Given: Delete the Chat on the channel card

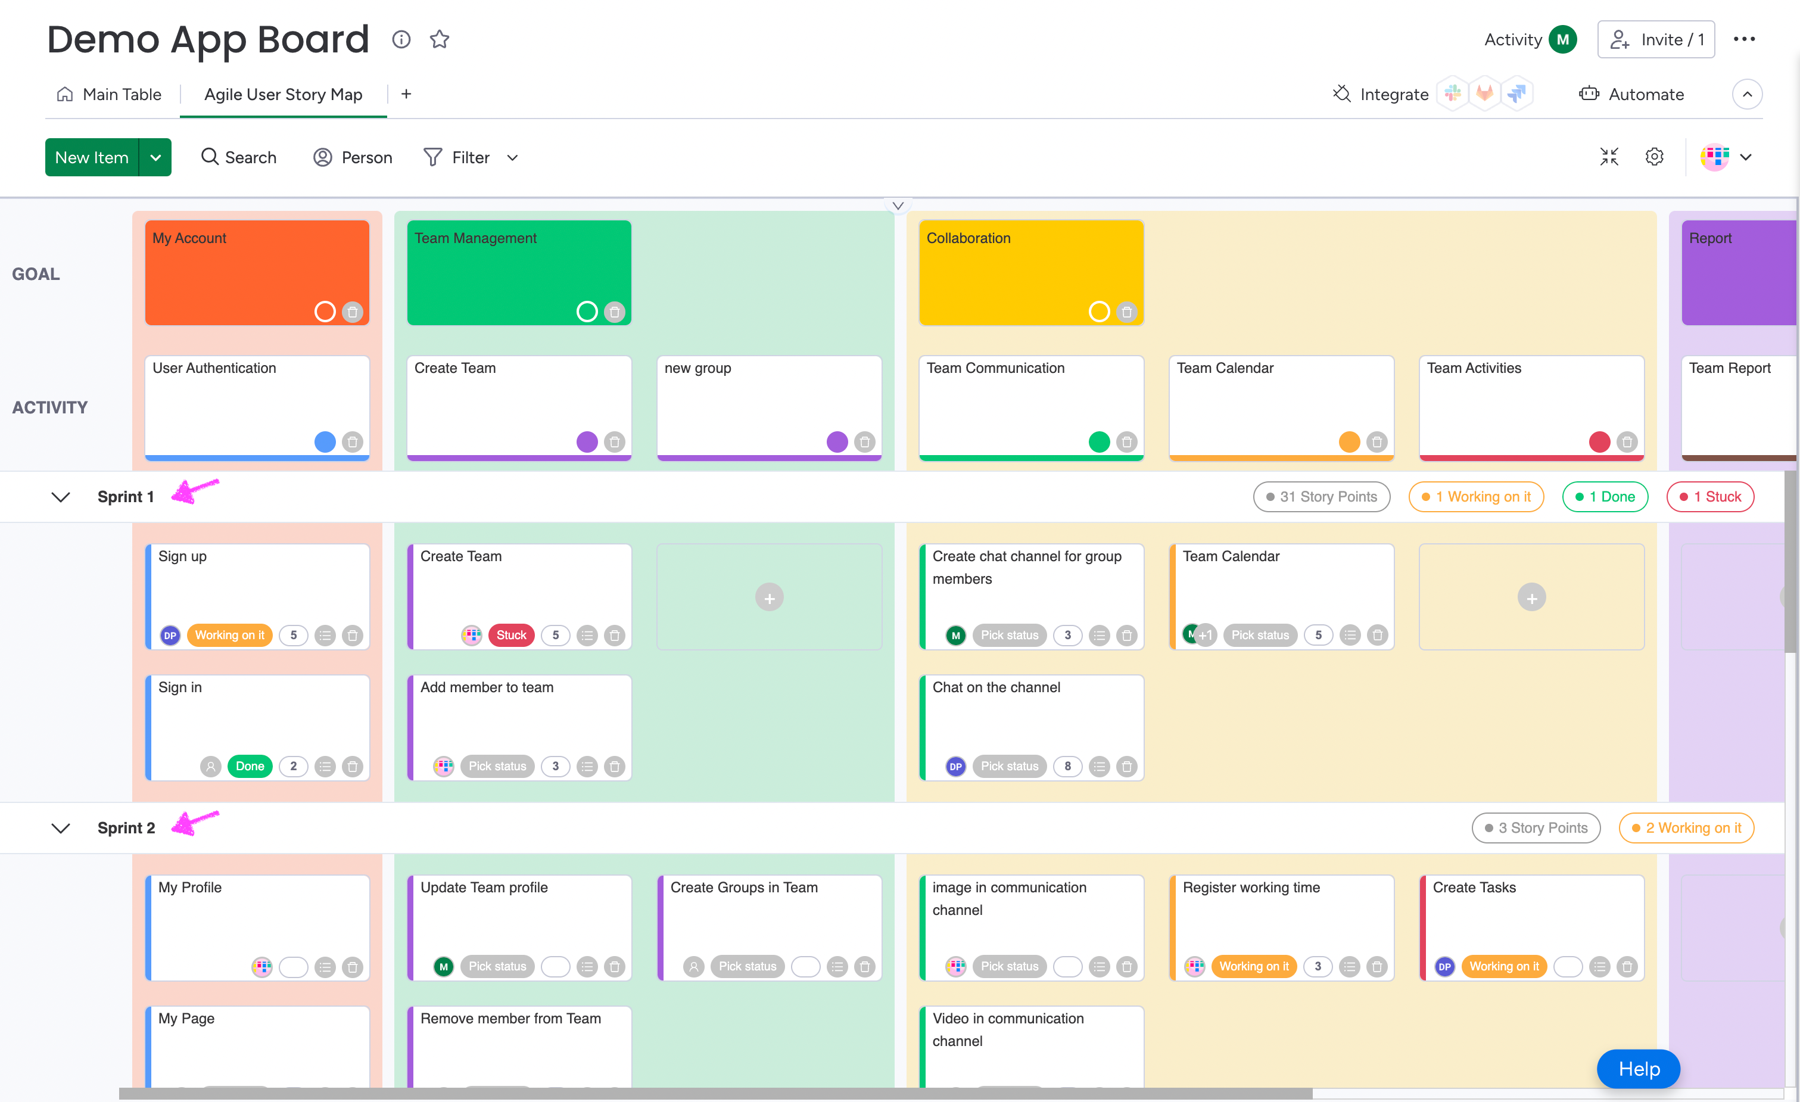Looking at the screenshot, I should (x=1126, y=767).
